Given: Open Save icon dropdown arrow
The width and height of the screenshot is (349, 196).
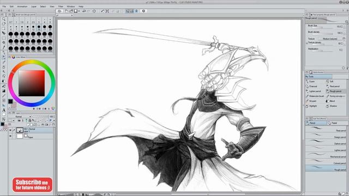Looking at the screenshot, I should pyautogui.click(x=79, y=11).
